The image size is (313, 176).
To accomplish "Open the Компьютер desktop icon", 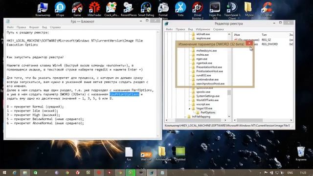I will tap(43, 9).
